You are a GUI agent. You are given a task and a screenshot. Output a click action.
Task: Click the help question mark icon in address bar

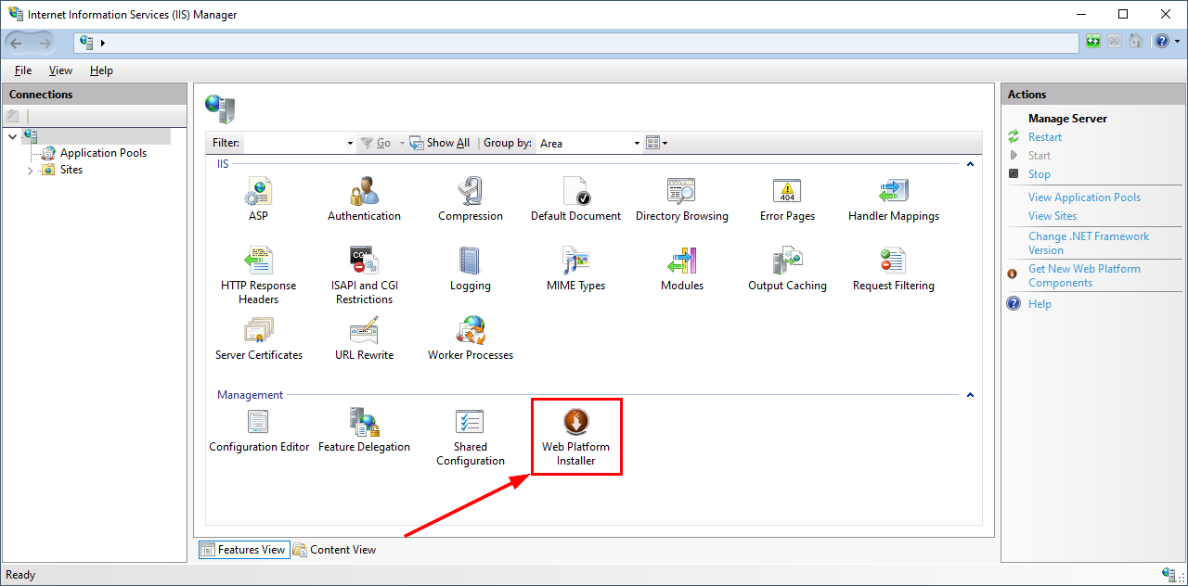point(1162,42)
